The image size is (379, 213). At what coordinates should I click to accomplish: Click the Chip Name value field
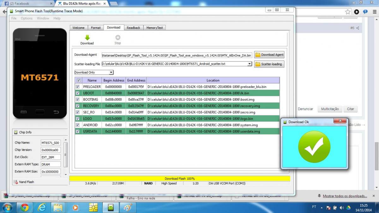click(51, 143)
